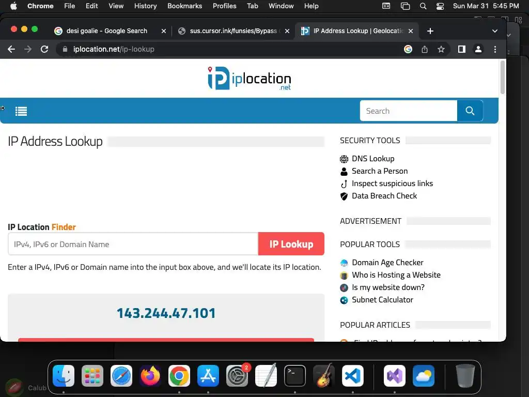Open the Data Breach Check link

click(x=384, y=196)
